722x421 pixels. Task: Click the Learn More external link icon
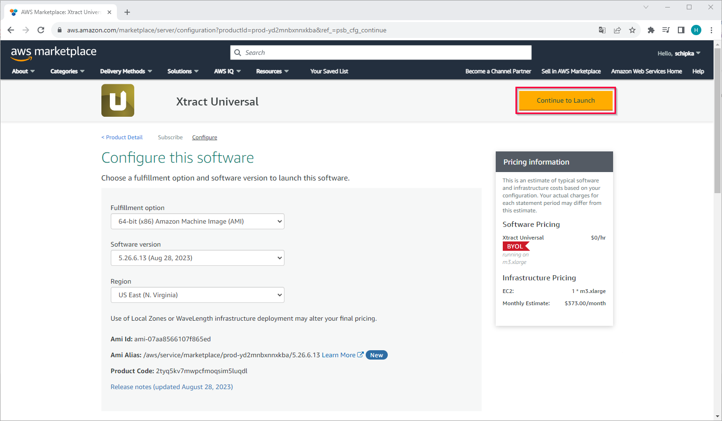point(360,355)
